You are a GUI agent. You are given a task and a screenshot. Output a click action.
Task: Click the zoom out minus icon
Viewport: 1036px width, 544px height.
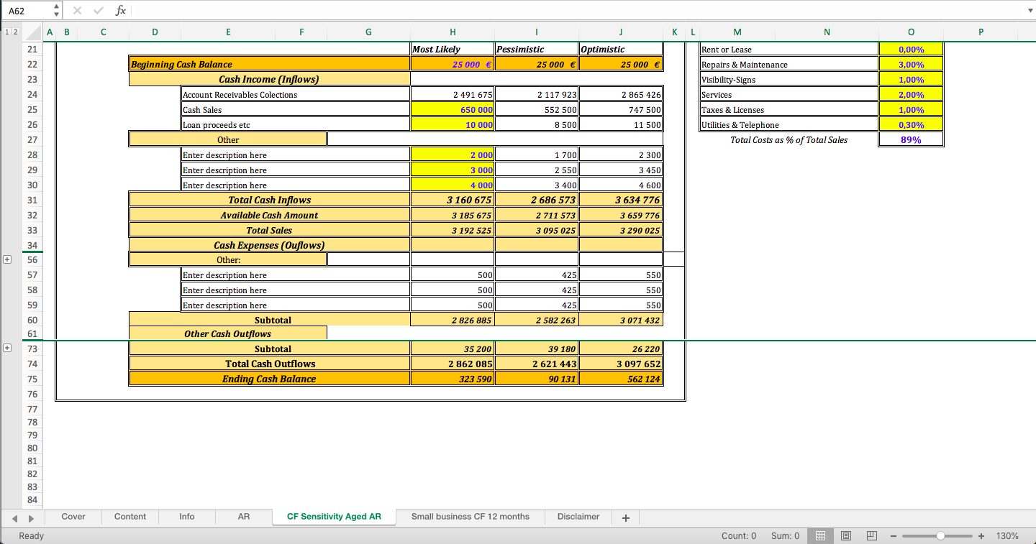tap(894, 535)
